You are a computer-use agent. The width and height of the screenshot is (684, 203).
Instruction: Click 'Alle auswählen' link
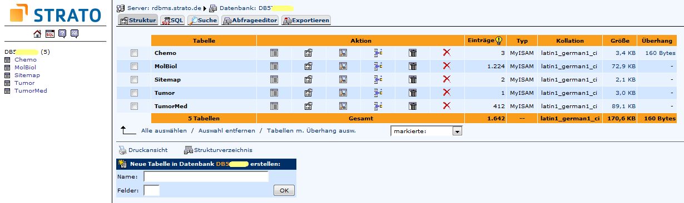point(164,131)
